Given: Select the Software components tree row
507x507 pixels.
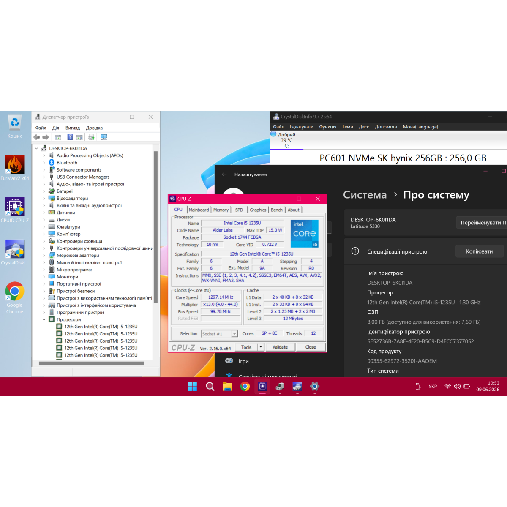Looking at the screenshot, I should [79, 170].
